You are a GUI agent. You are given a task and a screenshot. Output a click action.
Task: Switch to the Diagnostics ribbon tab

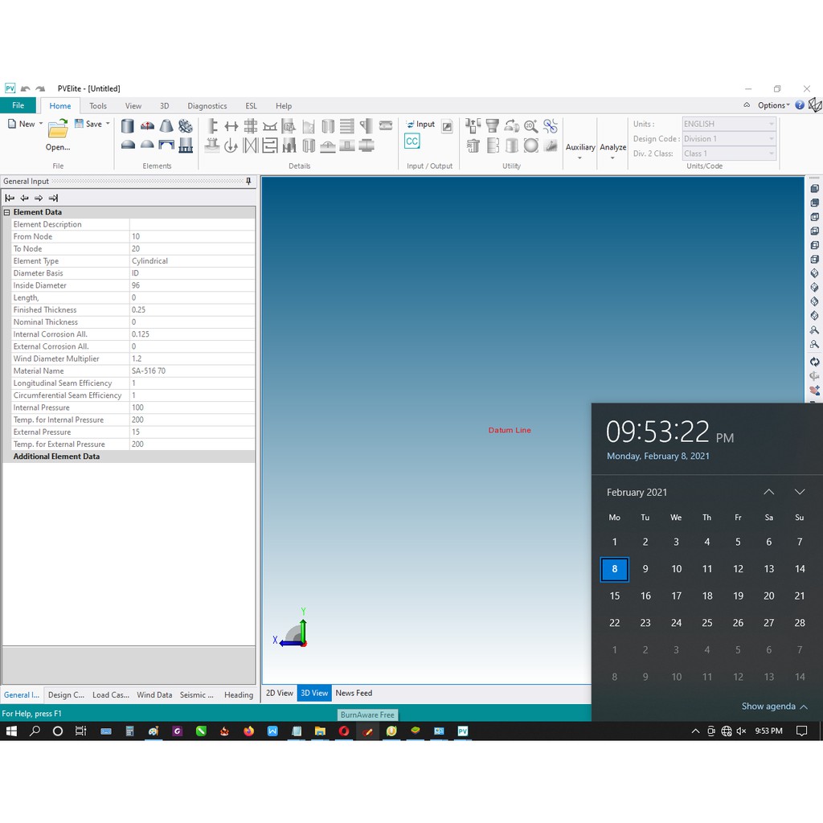click(x=207, y=106)
